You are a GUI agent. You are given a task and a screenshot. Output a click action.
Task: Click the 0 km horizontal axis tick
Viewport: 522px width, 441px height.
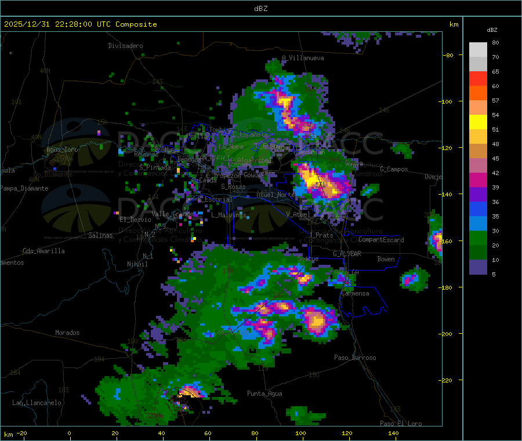[69, 433]
